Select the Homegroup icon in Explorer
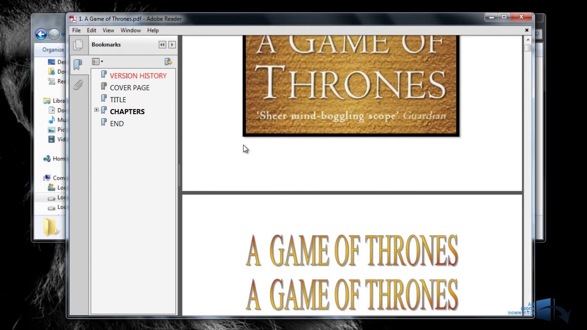This screenshot has width=587, height=330. point(47,159)
